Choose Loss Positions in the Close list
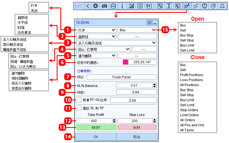Screen dimensions: 229x143 pos(191,80)
